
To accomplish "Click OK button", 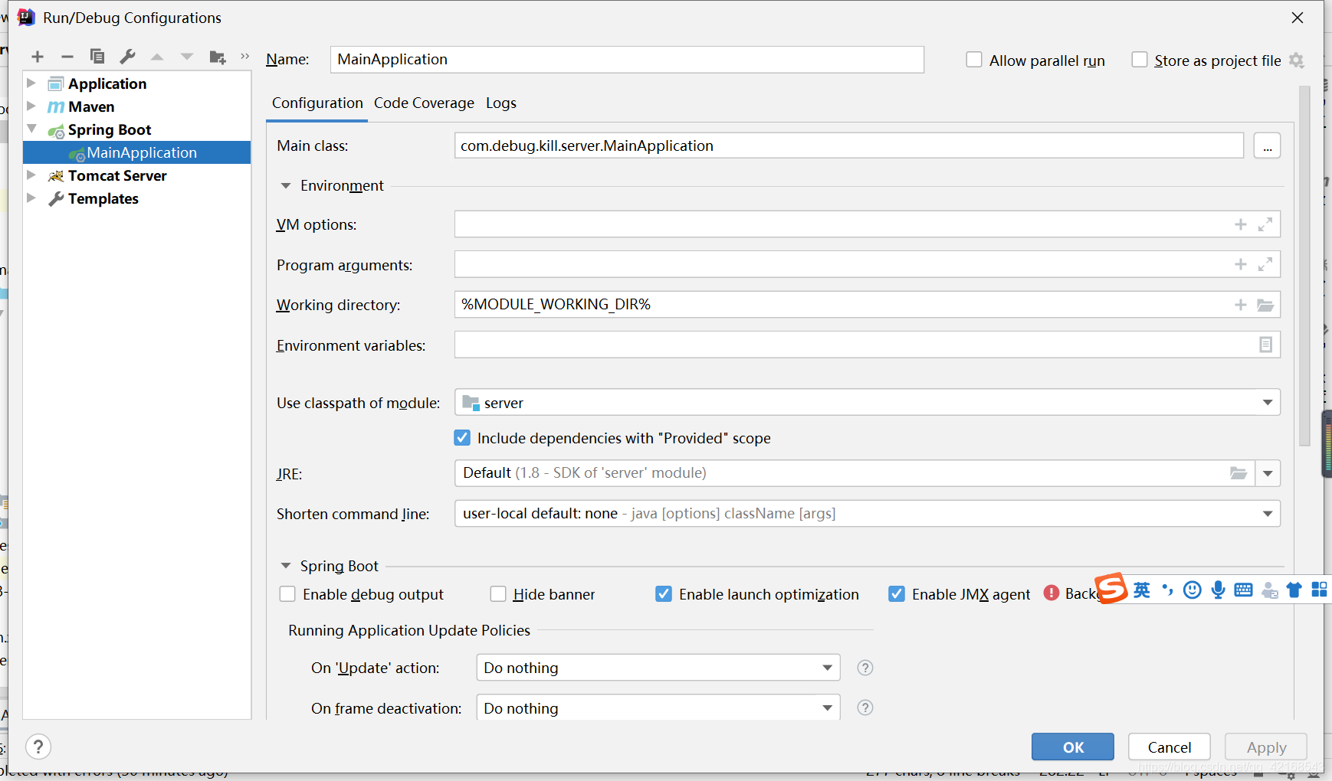I will (1073, 747).
